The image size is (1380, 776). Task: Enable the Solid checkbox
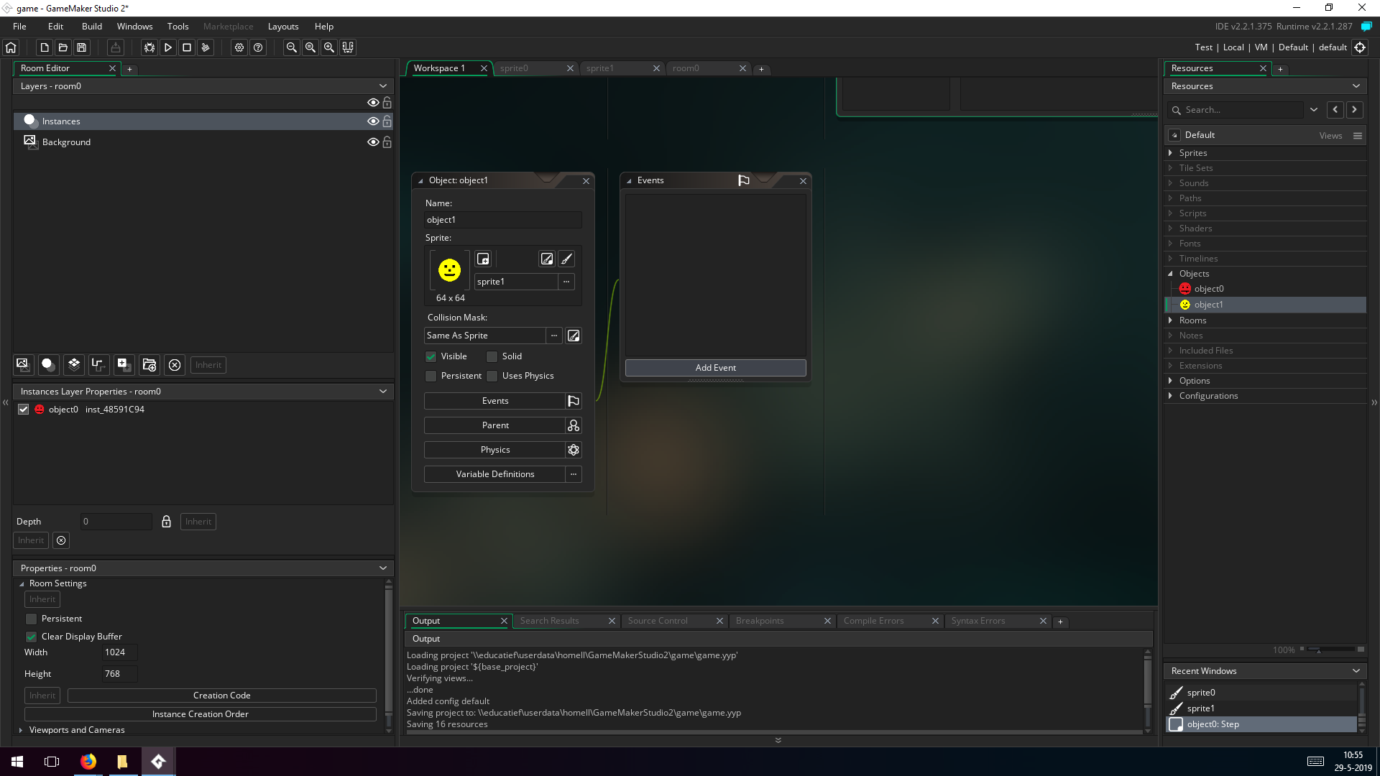click(x=492, y=356)
